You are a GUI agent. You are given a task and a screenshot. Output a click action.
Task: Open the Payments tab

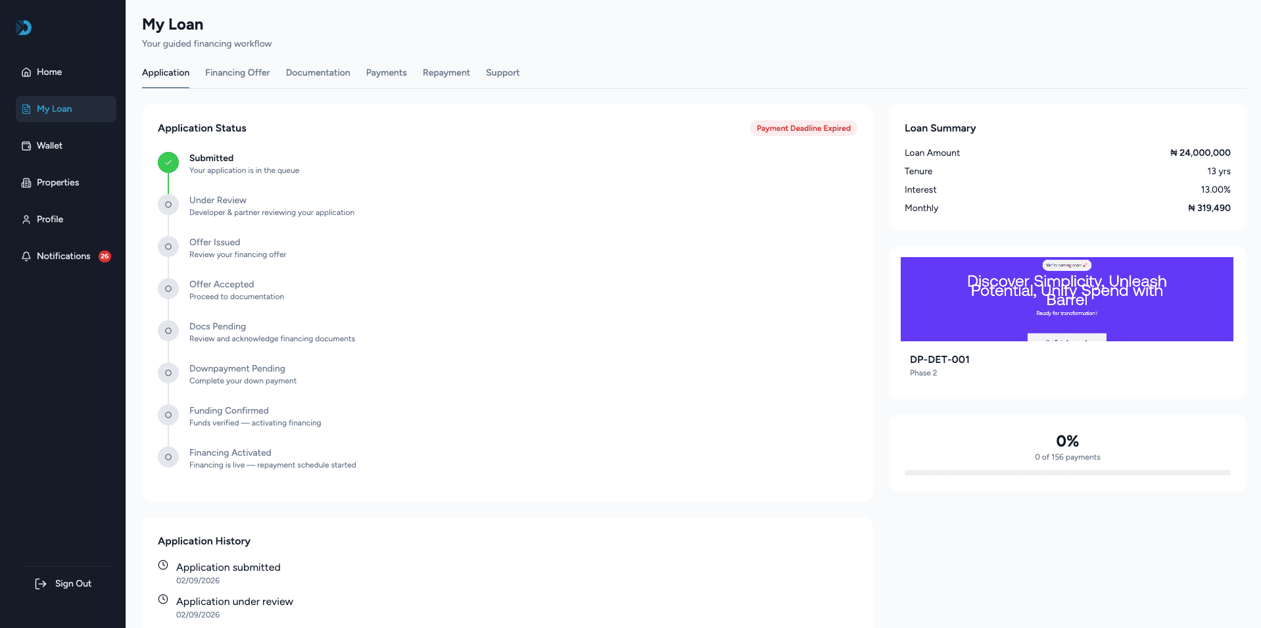click(x=387, y=73)
